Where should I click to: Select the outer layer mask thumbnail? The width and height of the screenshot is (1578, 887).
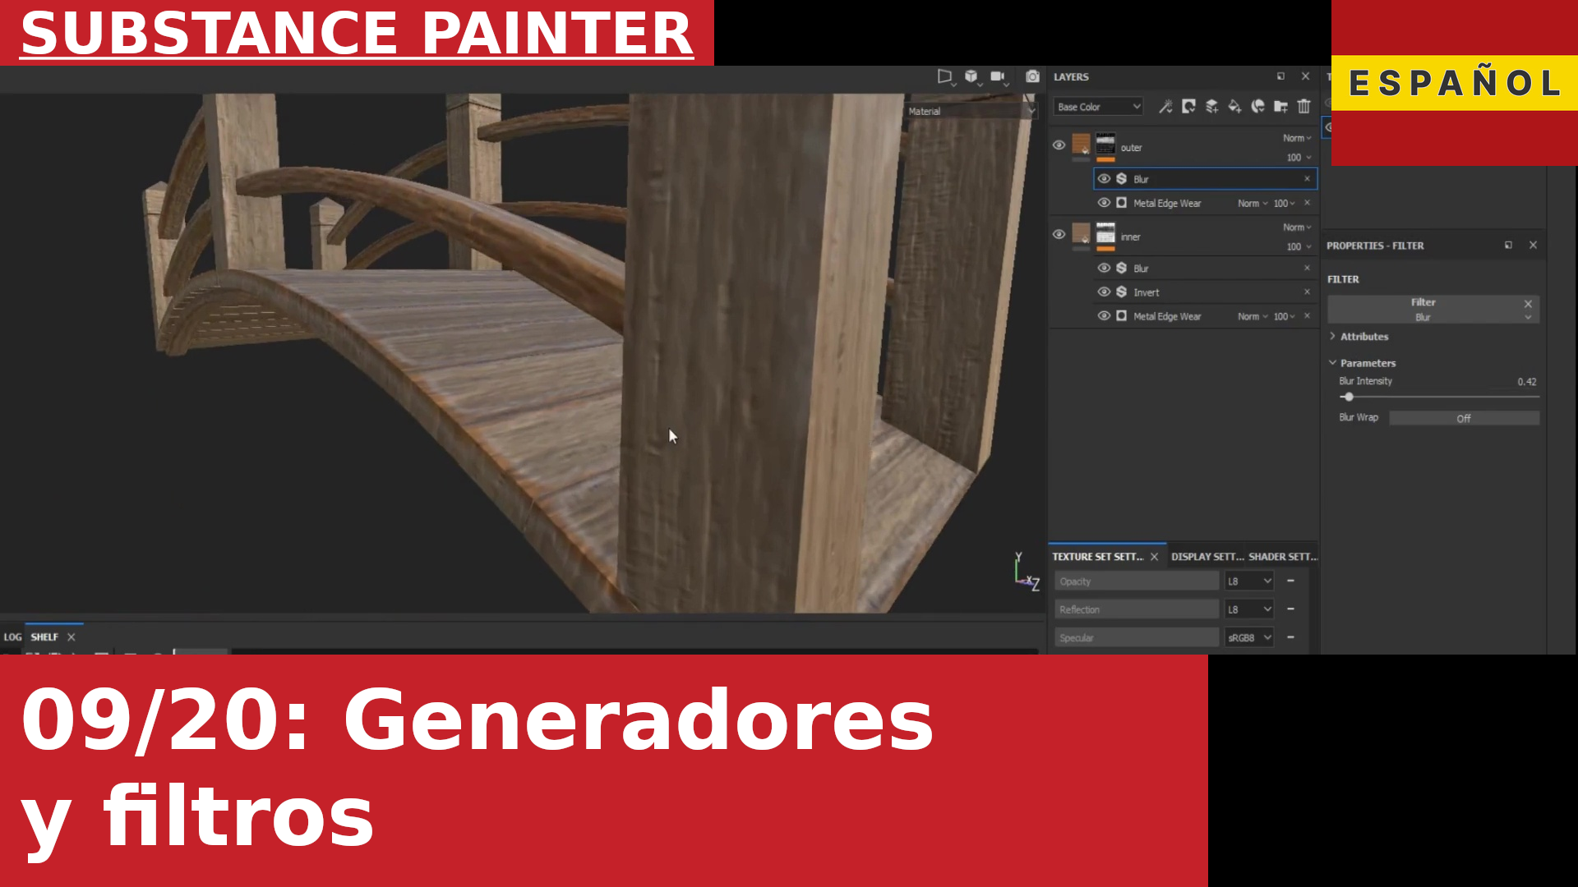tap(1105, 144)
